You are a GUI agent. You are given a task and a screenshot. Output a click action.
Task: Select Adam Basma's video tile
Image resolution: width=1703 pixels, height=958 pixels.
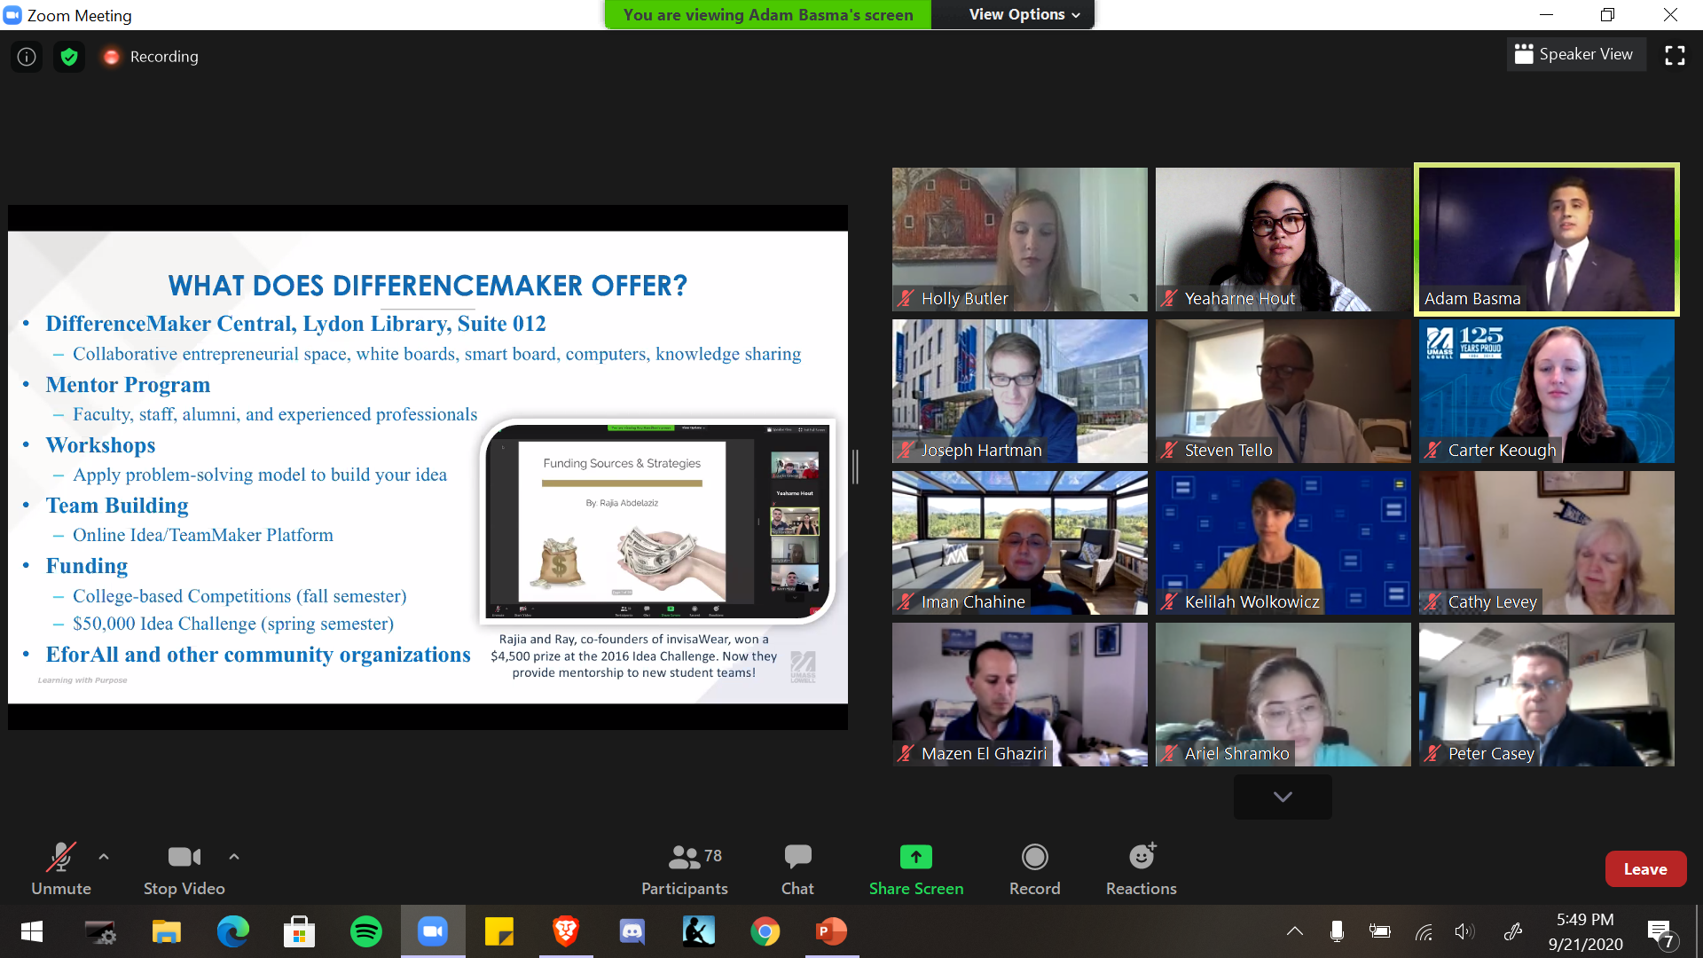[1546, 239]
